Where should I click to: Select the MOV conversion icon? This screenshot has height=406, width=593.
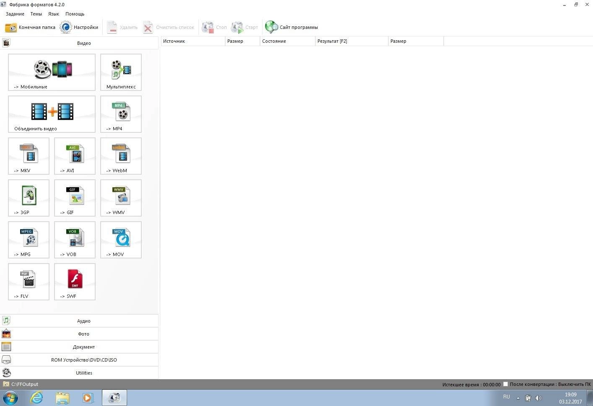(121, 240)
